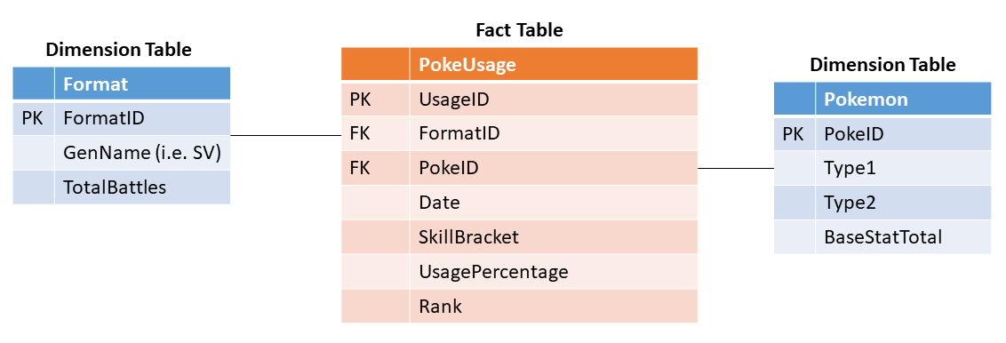
Task: Select the PokeUsage table header
Action: (x=519, y=64)
